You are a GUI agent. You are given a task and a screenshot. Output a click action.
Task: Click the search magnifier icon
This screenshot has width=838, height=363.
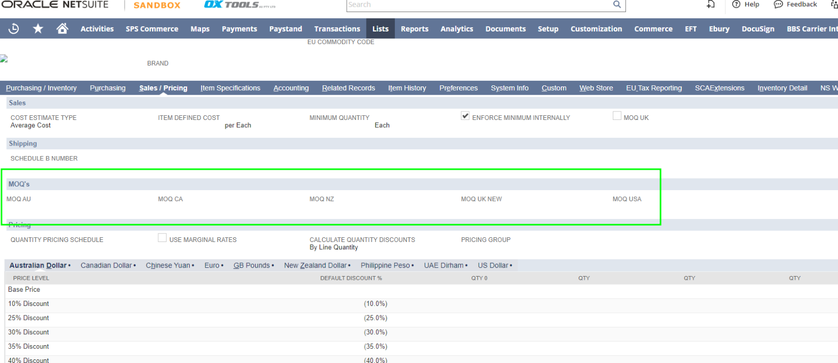point(617,5)
